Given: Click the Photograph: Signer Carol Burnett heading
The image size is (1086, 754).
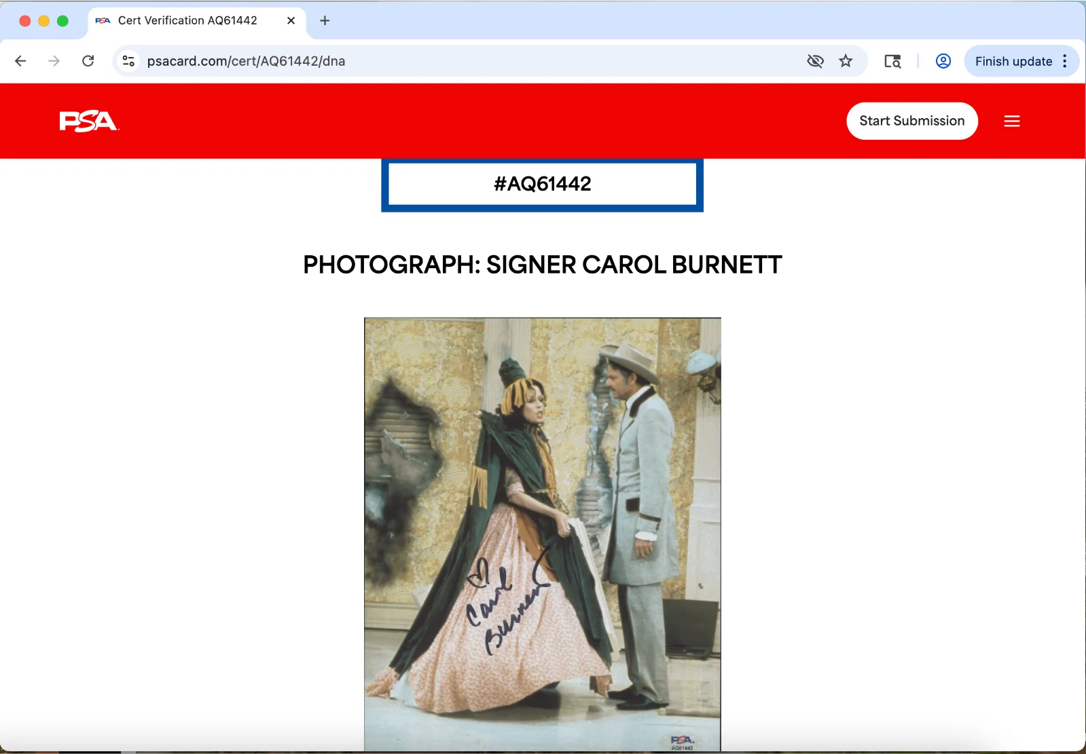Looking at the screenshot, I should pyautogui.click(x=542, y=265).
